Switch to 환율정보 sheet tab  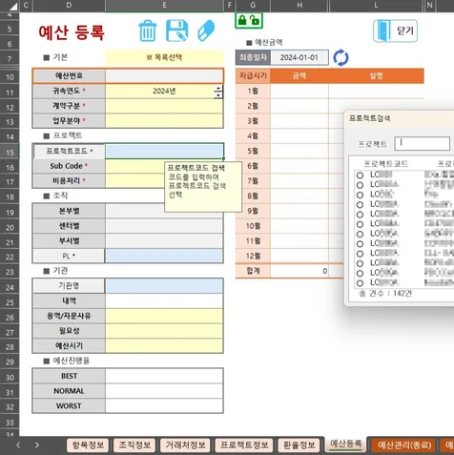299,445
